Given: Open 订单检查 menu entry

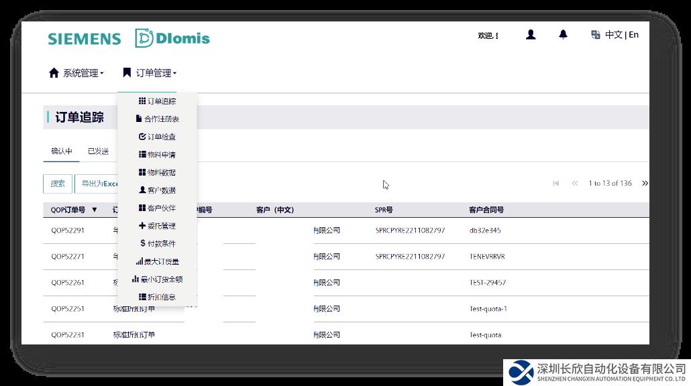Looking at the screenshot, I should click(x=158, y=137).
